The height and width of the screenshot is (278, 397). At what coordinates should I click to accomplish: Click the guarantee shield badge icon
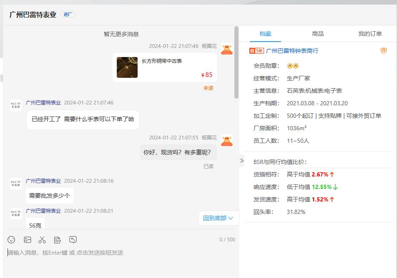coord(384,51)
